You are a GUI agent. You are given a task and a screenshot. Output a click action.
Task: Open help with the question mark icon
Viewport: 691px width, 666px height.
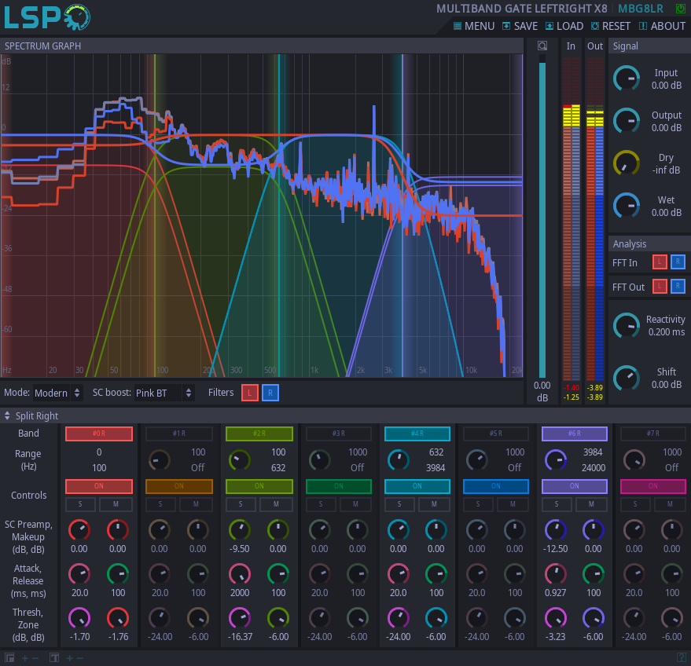(681, 657)
